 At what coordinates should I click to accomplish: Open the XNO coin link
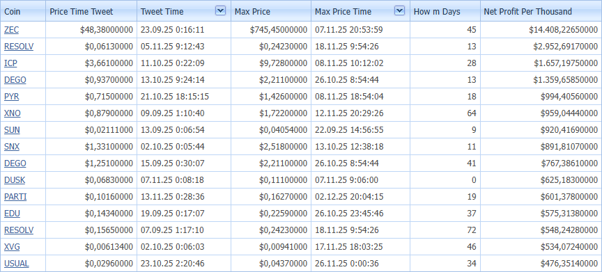[x=13, y=113]
